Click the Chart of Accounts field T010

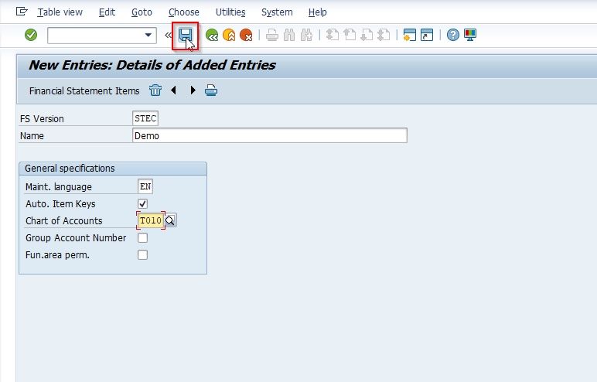tap(151, 220)
